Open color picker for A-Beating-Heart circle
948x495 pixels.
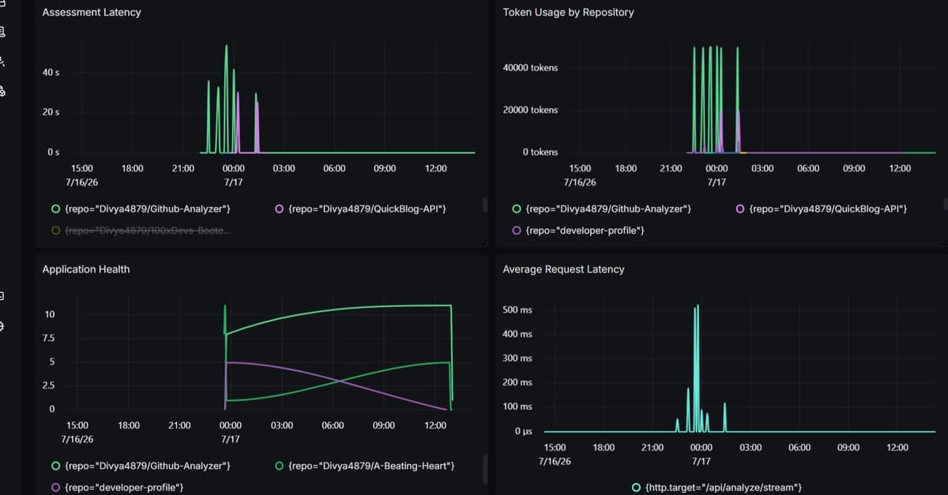[280, 467]
